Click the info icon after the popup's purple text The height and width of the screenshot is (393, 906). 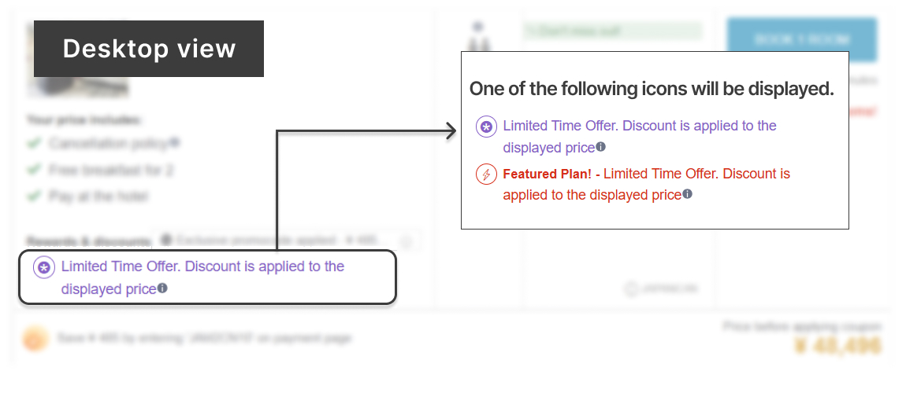click(601, 147)
